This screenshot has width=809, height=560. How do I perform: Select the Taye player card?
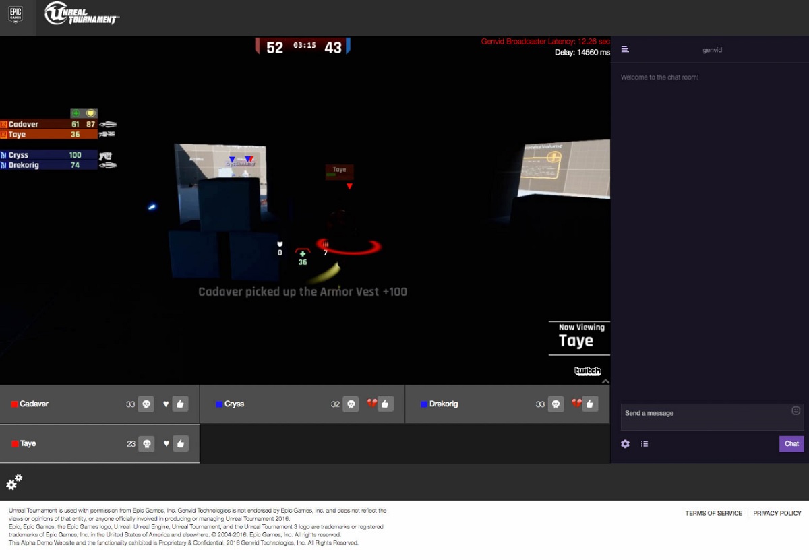pyautogui.click(x=100, y=443)
